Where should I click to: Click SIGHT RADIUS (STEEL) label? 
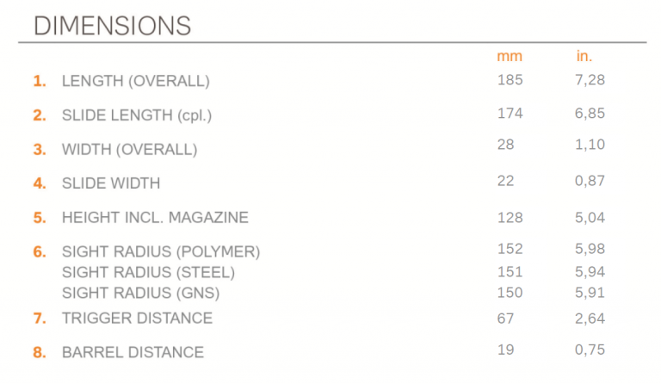coord(148,272)
